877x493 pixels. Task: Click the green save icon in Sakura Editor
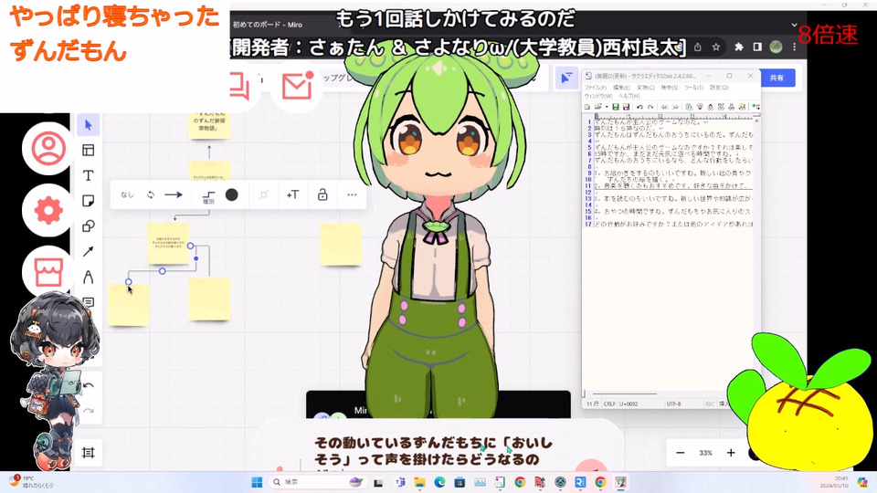pos(615,107)
